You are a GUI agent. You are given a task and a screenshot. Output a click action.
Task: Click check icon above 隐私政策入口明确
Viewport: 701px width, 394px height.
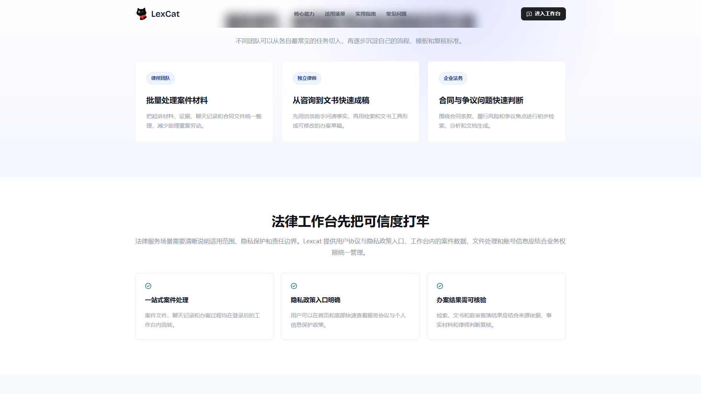pyautogui.click(x=294, y=286)
